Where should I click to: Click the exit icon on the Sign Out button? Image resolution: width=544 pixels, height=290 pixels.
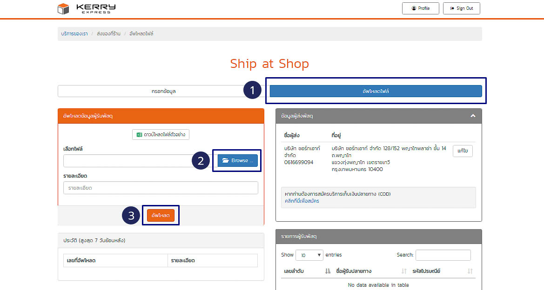pos(452,8)
